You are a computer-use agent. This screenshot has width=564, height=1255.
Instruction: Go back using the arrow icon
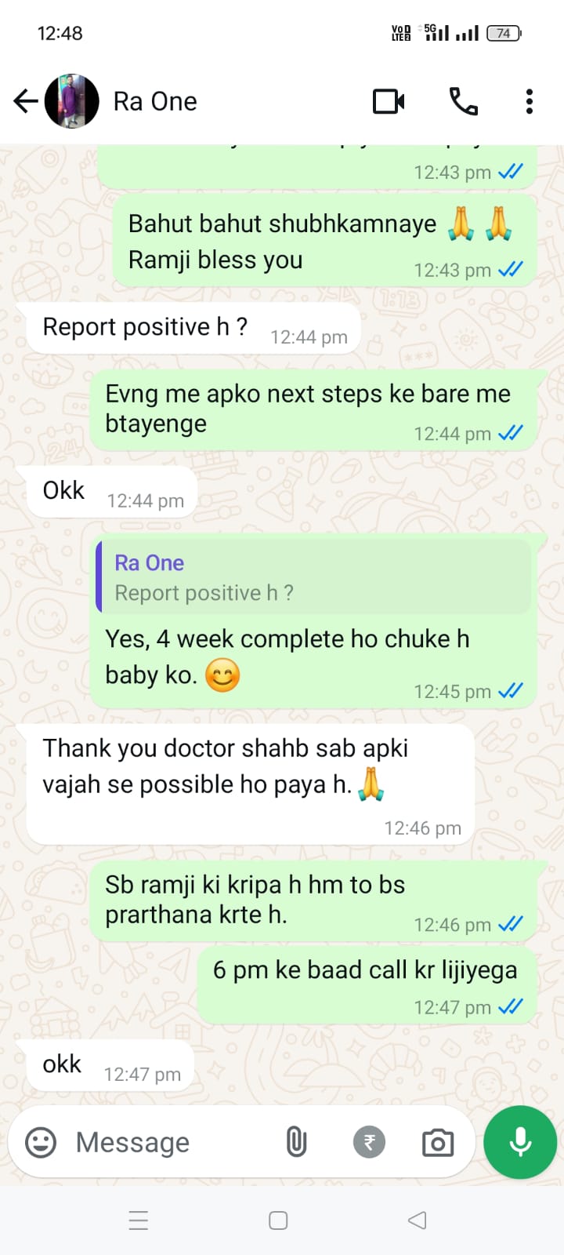(26, 101)
